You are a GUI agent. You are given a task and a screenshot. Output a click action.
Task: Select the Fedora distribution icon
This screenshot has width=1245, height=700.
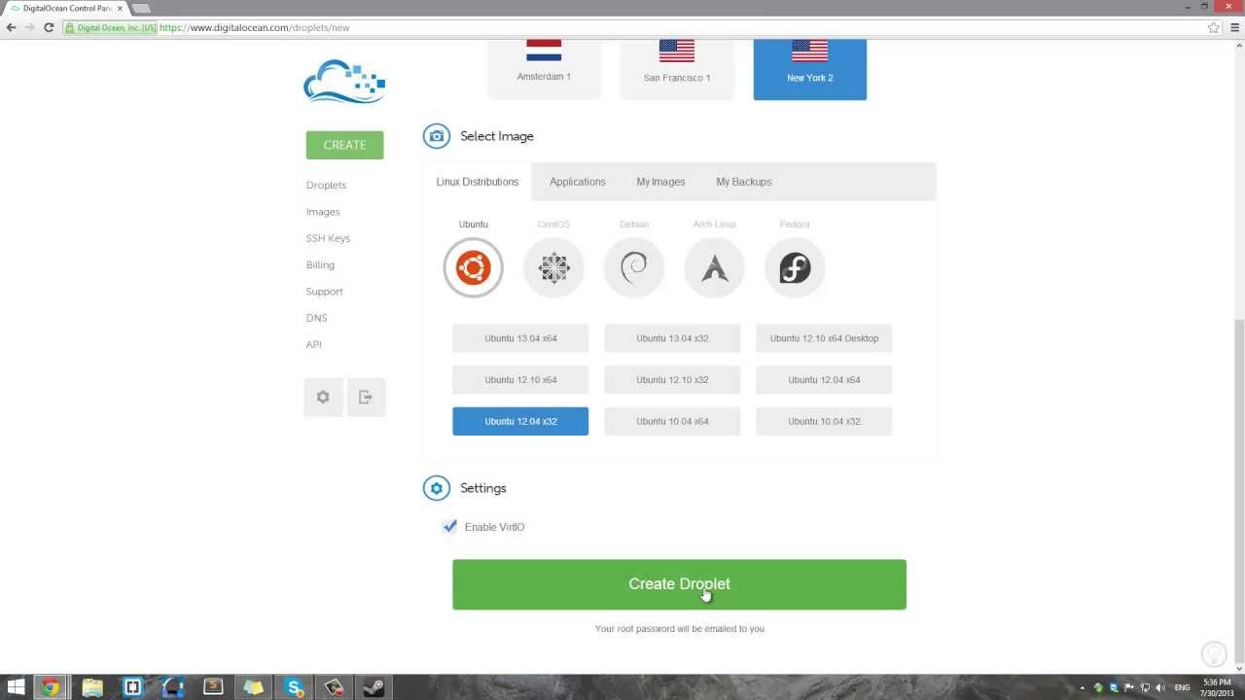pos(795,267)
